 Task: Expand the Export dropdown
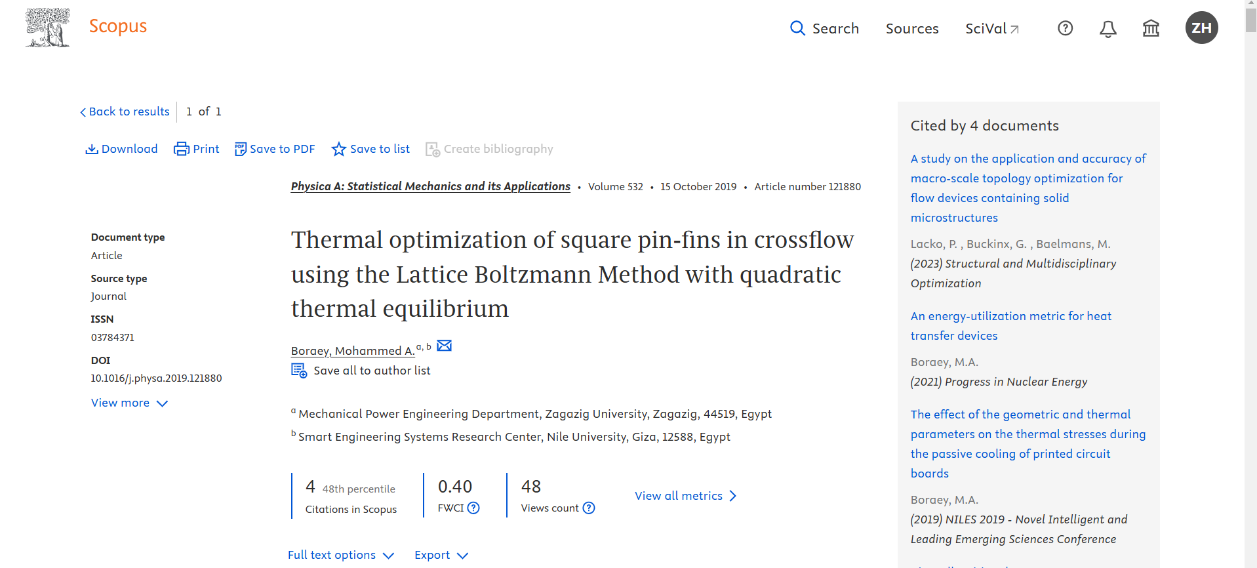point(441,555)
